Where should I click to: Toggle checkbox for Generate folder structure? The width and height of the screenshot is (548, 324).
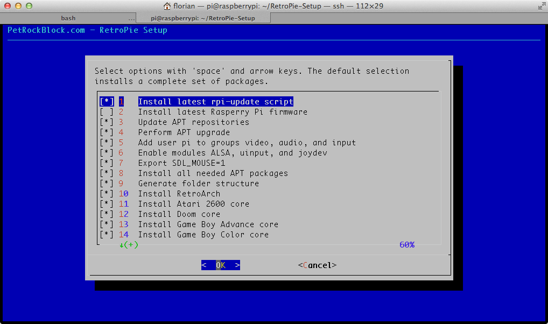pyautogui.click(x=107, y=184)
